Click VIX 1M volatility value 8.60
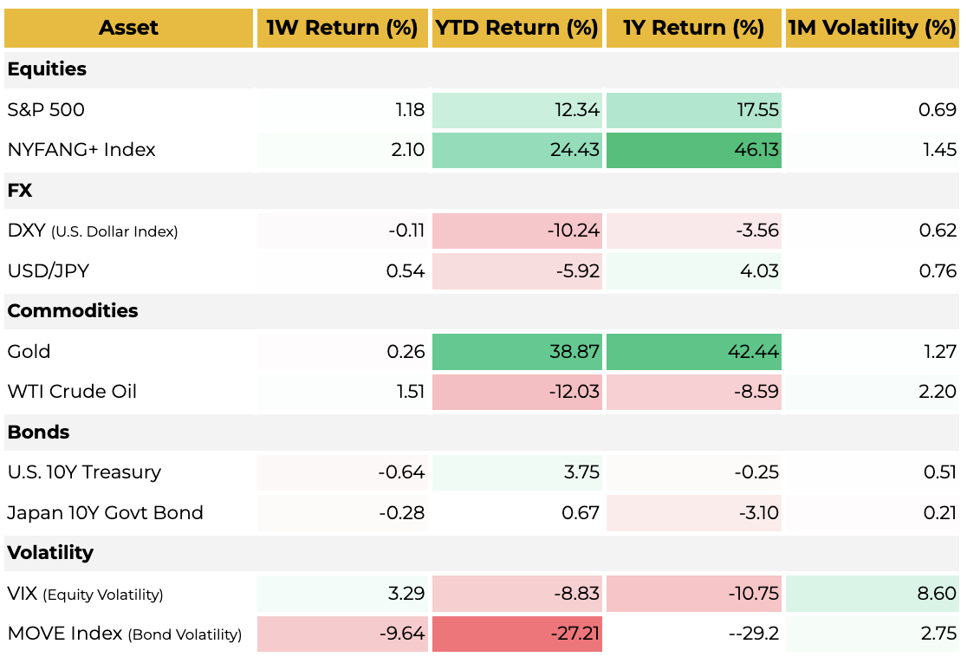Viewport: 967px width, 657px height. coord(872,594)
